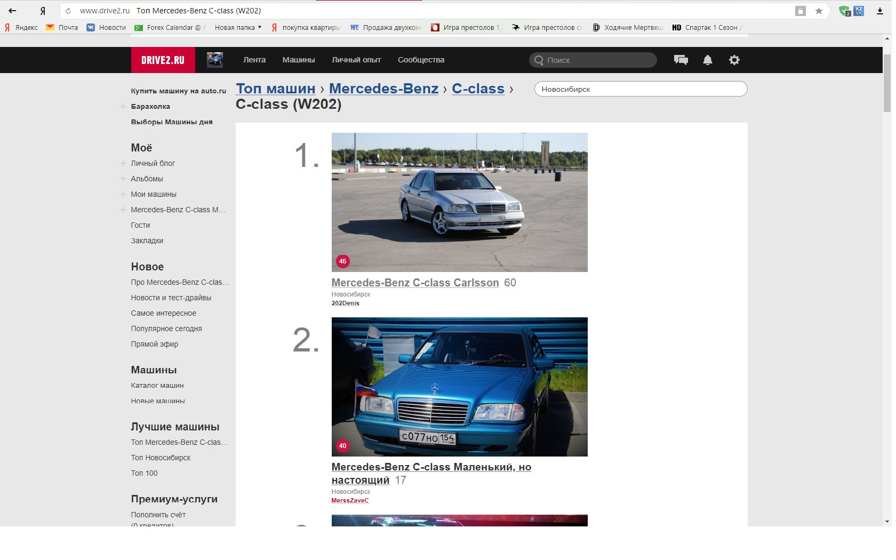Screen dimensions: 896x560
Task: Click the red 46 photo count badge
Action: pos(342,261)
